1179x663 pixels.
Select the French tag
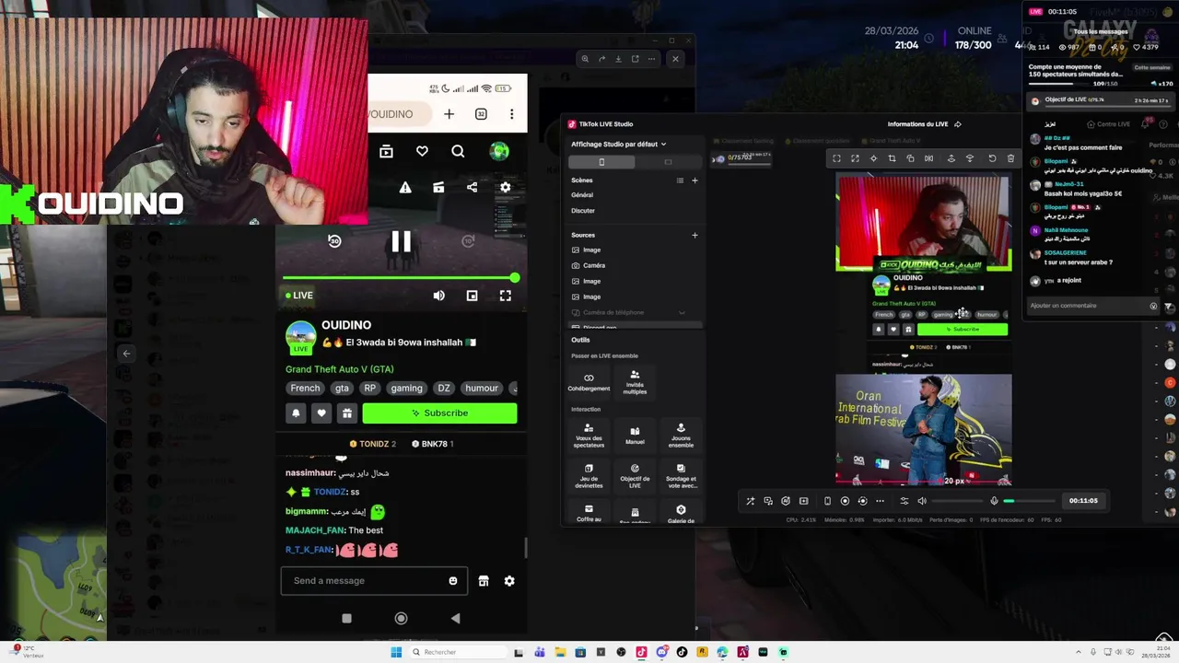(x=306, y=389)
